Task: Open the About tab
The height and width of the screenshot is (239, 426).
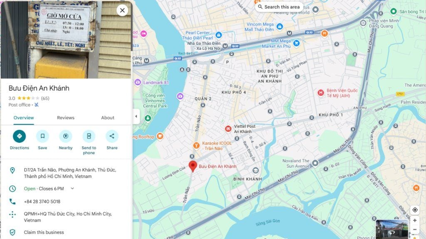Action: 108,117
